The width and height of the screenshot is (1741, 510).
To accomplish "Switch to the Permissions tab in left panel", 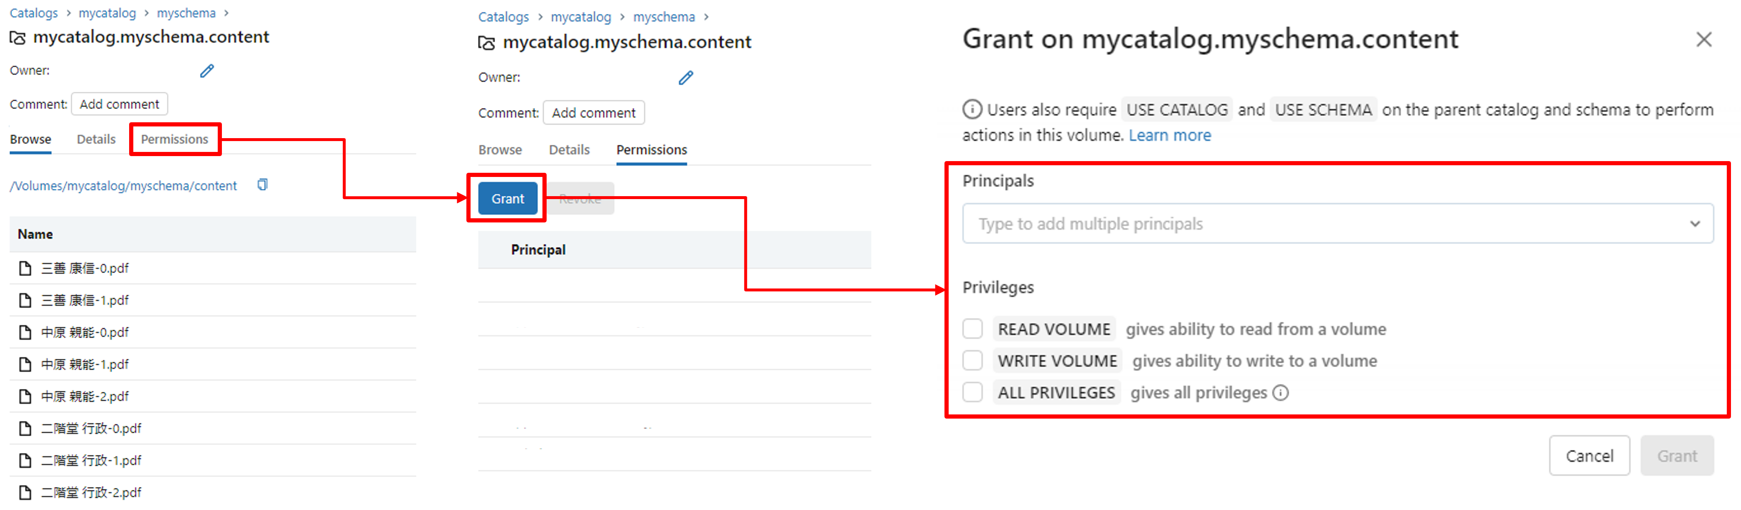I will coord(174,139).
